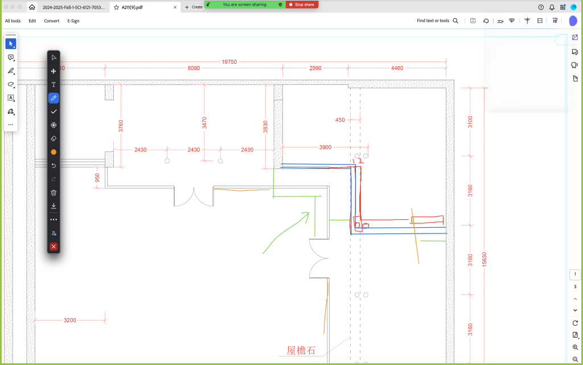583x365 pixels.
Task: Select the eraser in the annotation toolbar
Action: (54, 138)
